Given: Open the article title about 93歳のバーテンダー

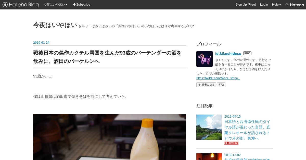Looking at the screenshot, I should tap(107, 57).
